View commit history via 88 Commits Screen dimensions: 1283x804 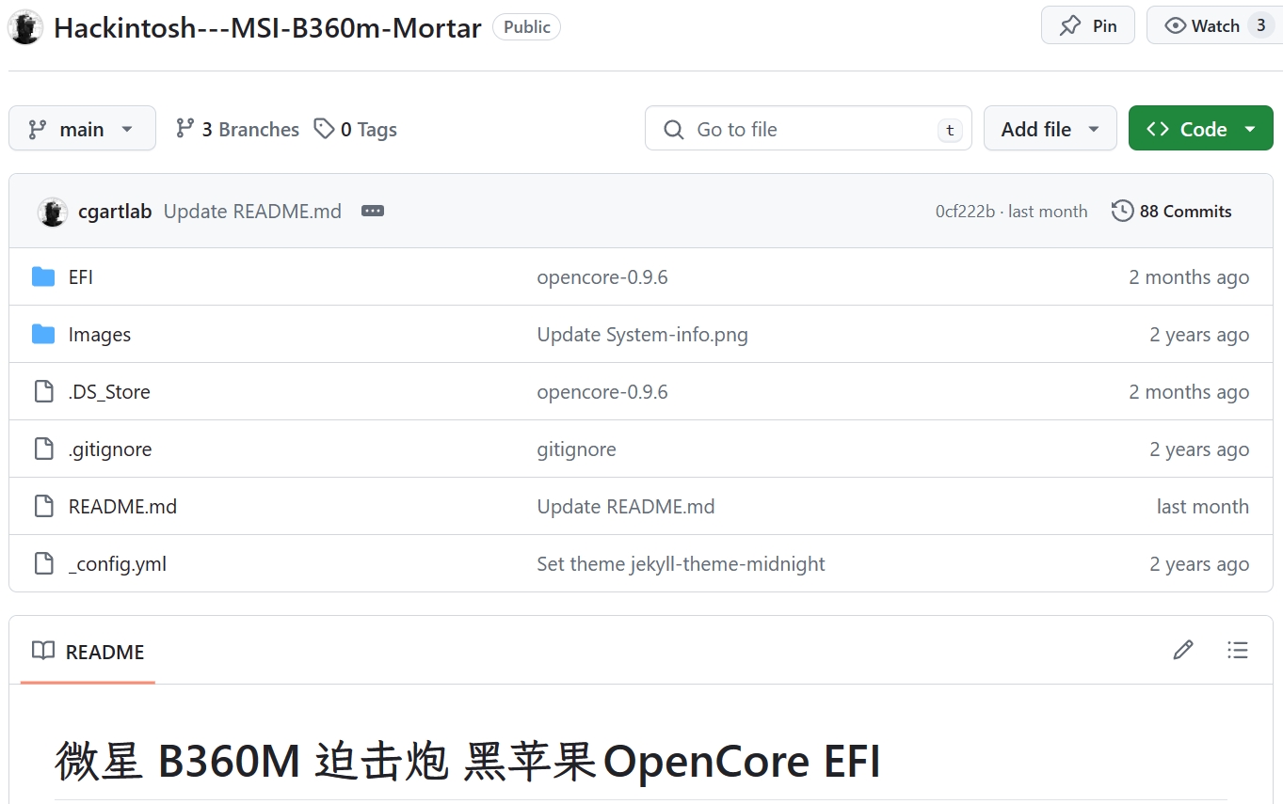pyautogui.click(x=1172, y=212)
